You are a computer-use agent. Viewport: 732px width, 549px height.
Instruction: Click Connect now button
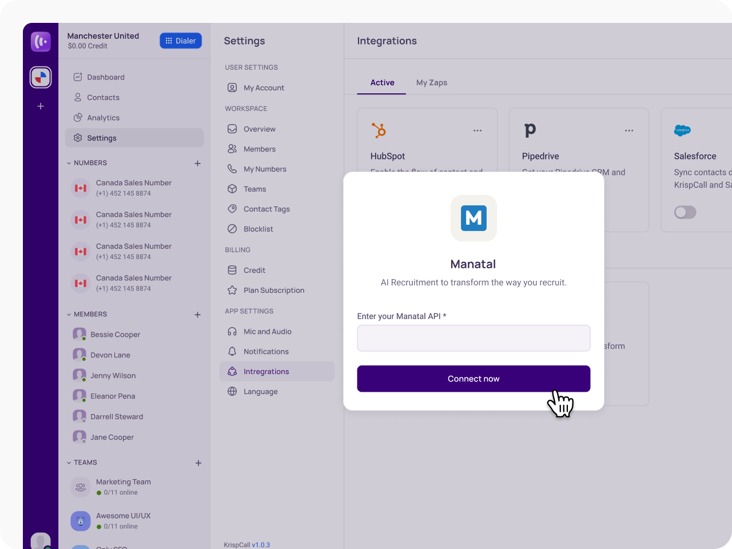click(474, 379)
